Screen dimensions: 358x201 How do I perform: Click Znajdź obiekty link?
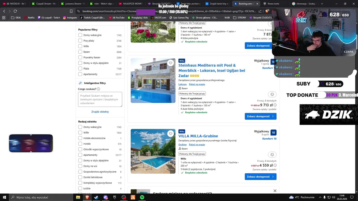[x=100, y=112]
